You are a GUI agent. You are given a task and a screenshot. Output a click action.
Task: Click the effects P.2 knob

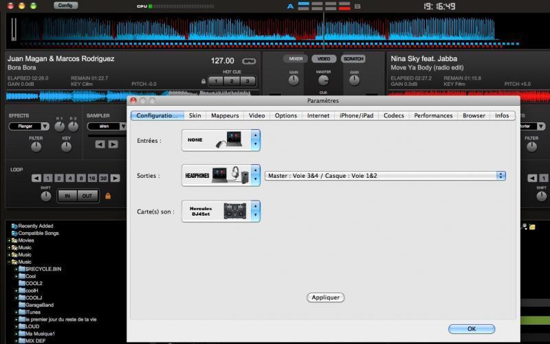(73, 127)
